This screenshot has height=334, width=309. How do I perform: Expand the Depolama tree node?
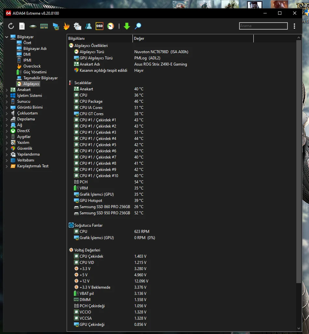[x=7, y=119]
